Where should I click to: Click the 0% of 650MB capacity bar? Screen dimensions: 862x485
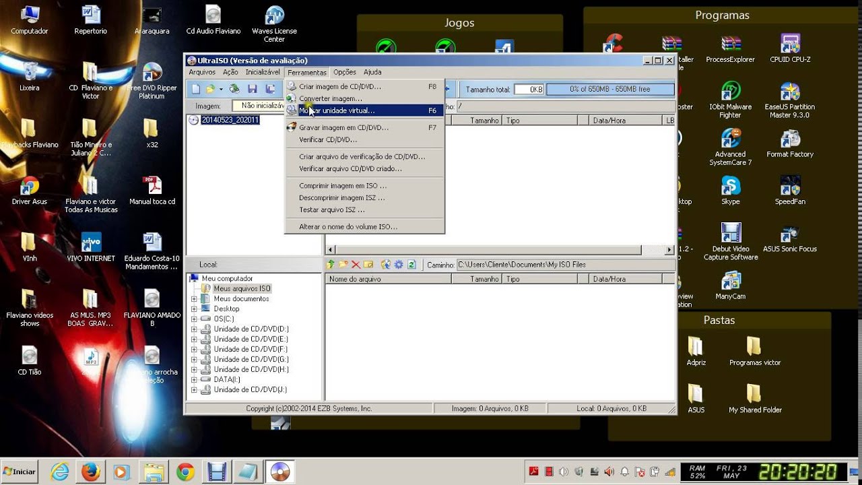tap(610, 89)
